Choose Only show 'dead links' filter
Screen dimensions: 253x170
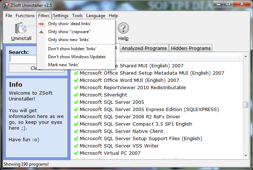coord(76,24)
